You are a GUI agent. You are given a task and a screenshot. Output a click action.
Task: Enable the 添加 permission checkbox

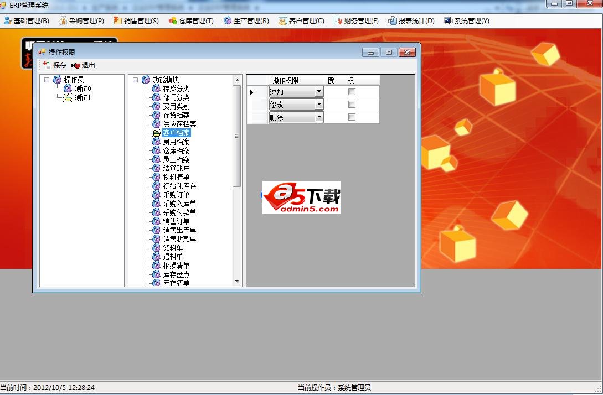coord(352,91)
